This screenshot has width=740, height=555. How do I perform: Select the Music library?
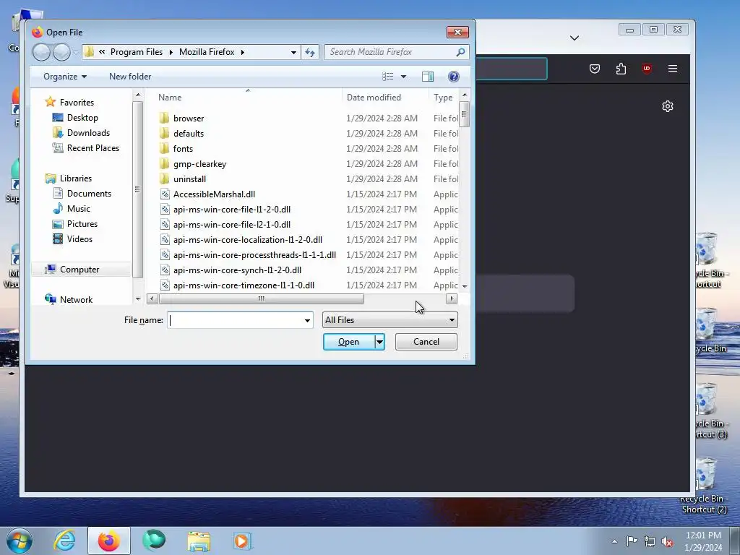[x=78, y=209]
